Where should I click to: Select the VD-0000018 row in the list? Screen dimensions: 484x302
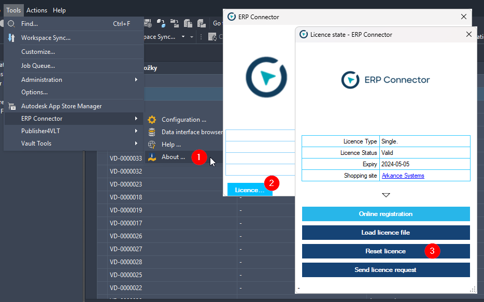tap(125, 197)
